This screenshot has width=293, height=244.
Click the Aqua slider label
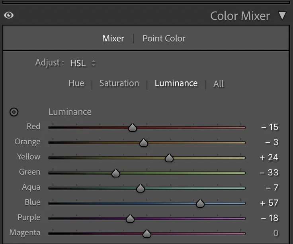pos(31,187)
